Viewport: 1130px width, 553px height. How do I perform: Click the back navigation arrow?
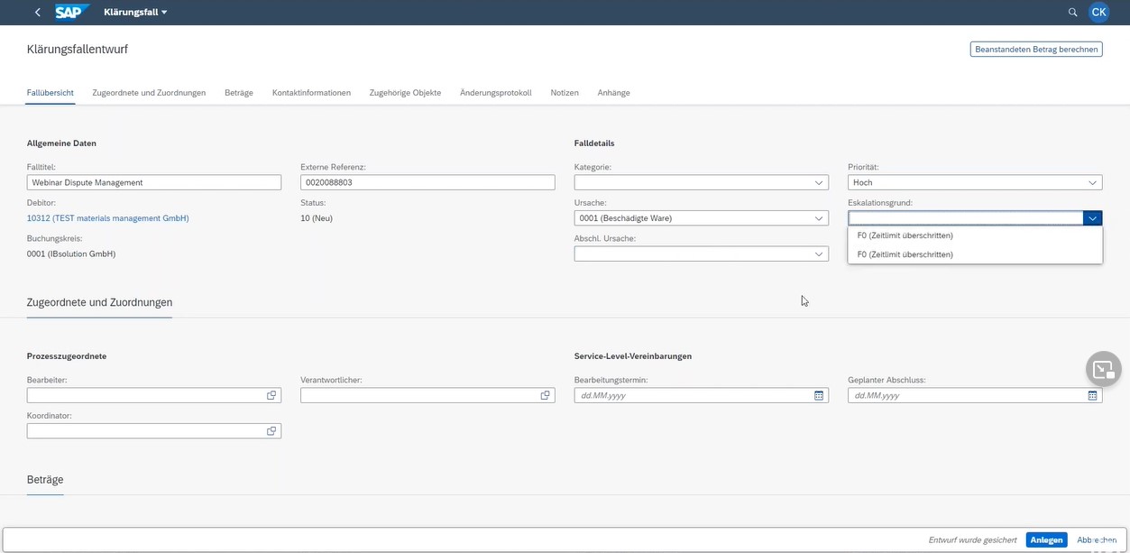pyautogui.click(x=36, y=12)
